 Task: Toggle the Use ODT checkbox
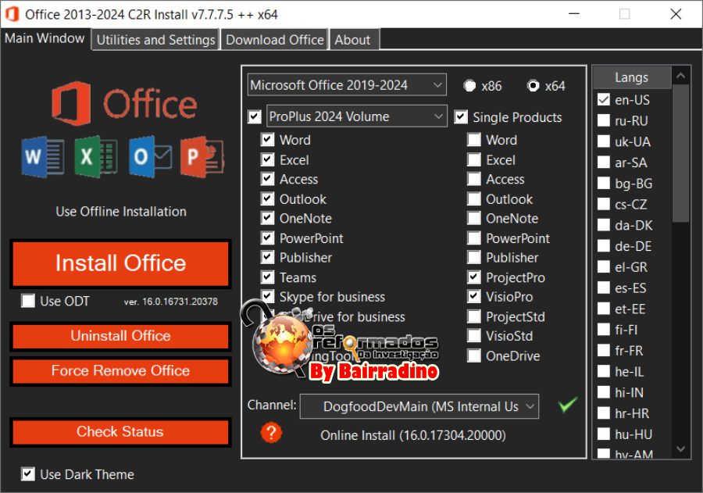28,301
